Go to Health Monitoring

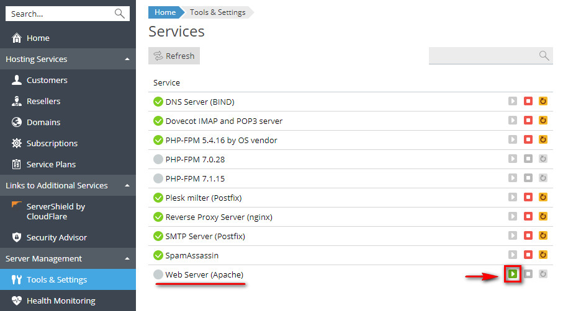click(x=60, y=301)
